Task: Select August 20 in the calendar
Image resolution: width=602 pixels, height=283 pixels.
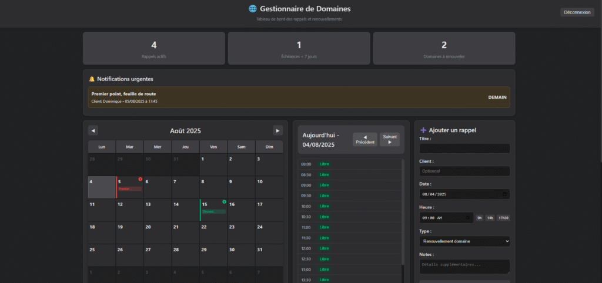Action: point(158,233)
